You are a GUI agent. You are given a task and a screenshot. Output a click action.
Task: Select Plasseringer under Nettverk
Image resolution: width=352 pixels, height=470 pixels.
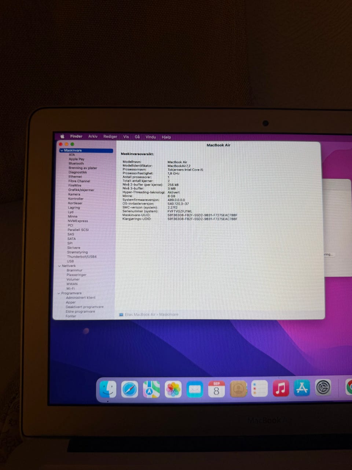pyautogui.click(x=77, y=275)
